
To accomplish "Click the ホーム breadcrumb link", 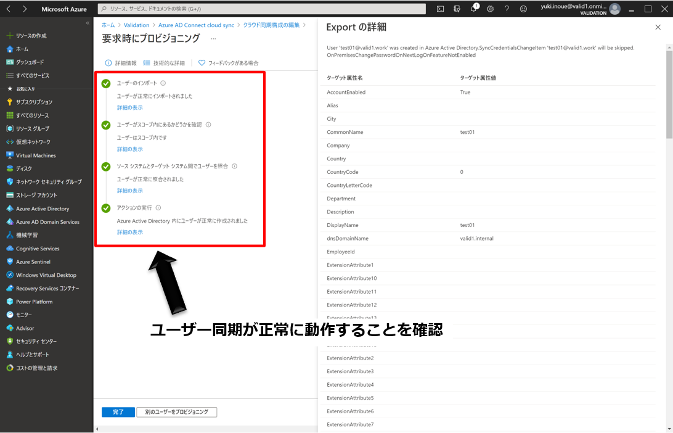I will (x=108, y=25).
